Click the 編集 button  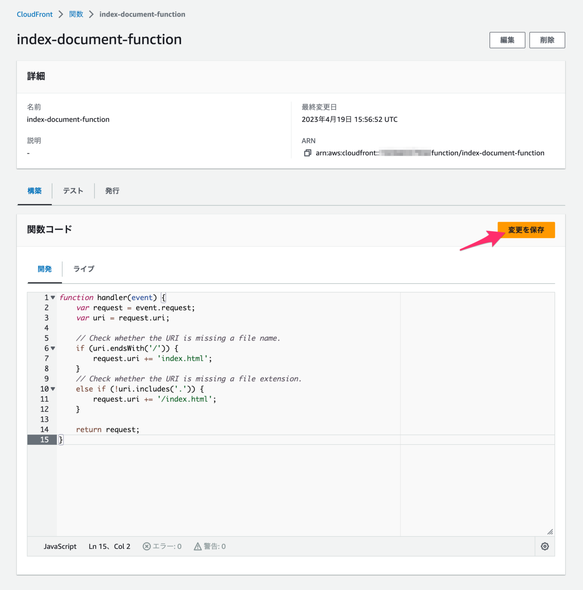507,40
